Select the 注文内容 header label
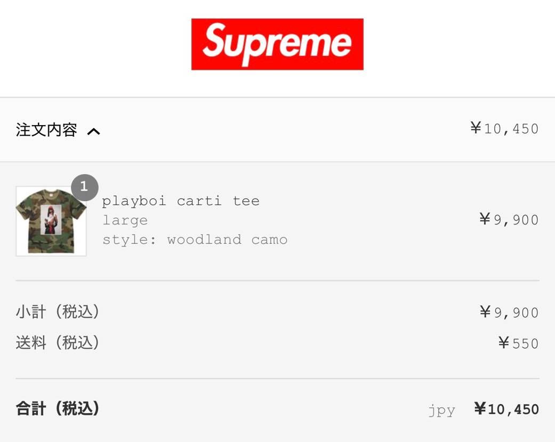This screenshot has height=442, width=555. click(46, 130)
